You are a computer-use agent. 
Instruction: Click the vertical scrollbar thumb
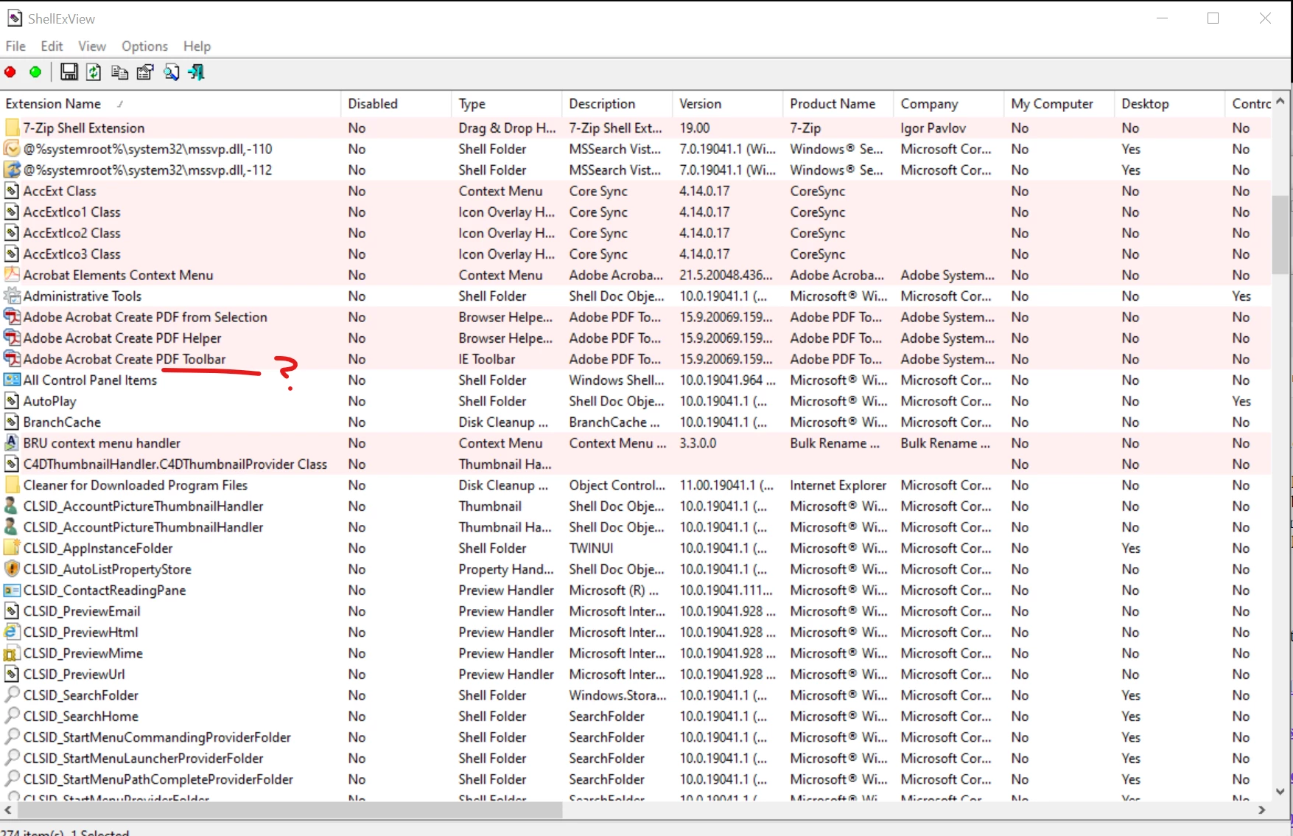coord(1280,234)
